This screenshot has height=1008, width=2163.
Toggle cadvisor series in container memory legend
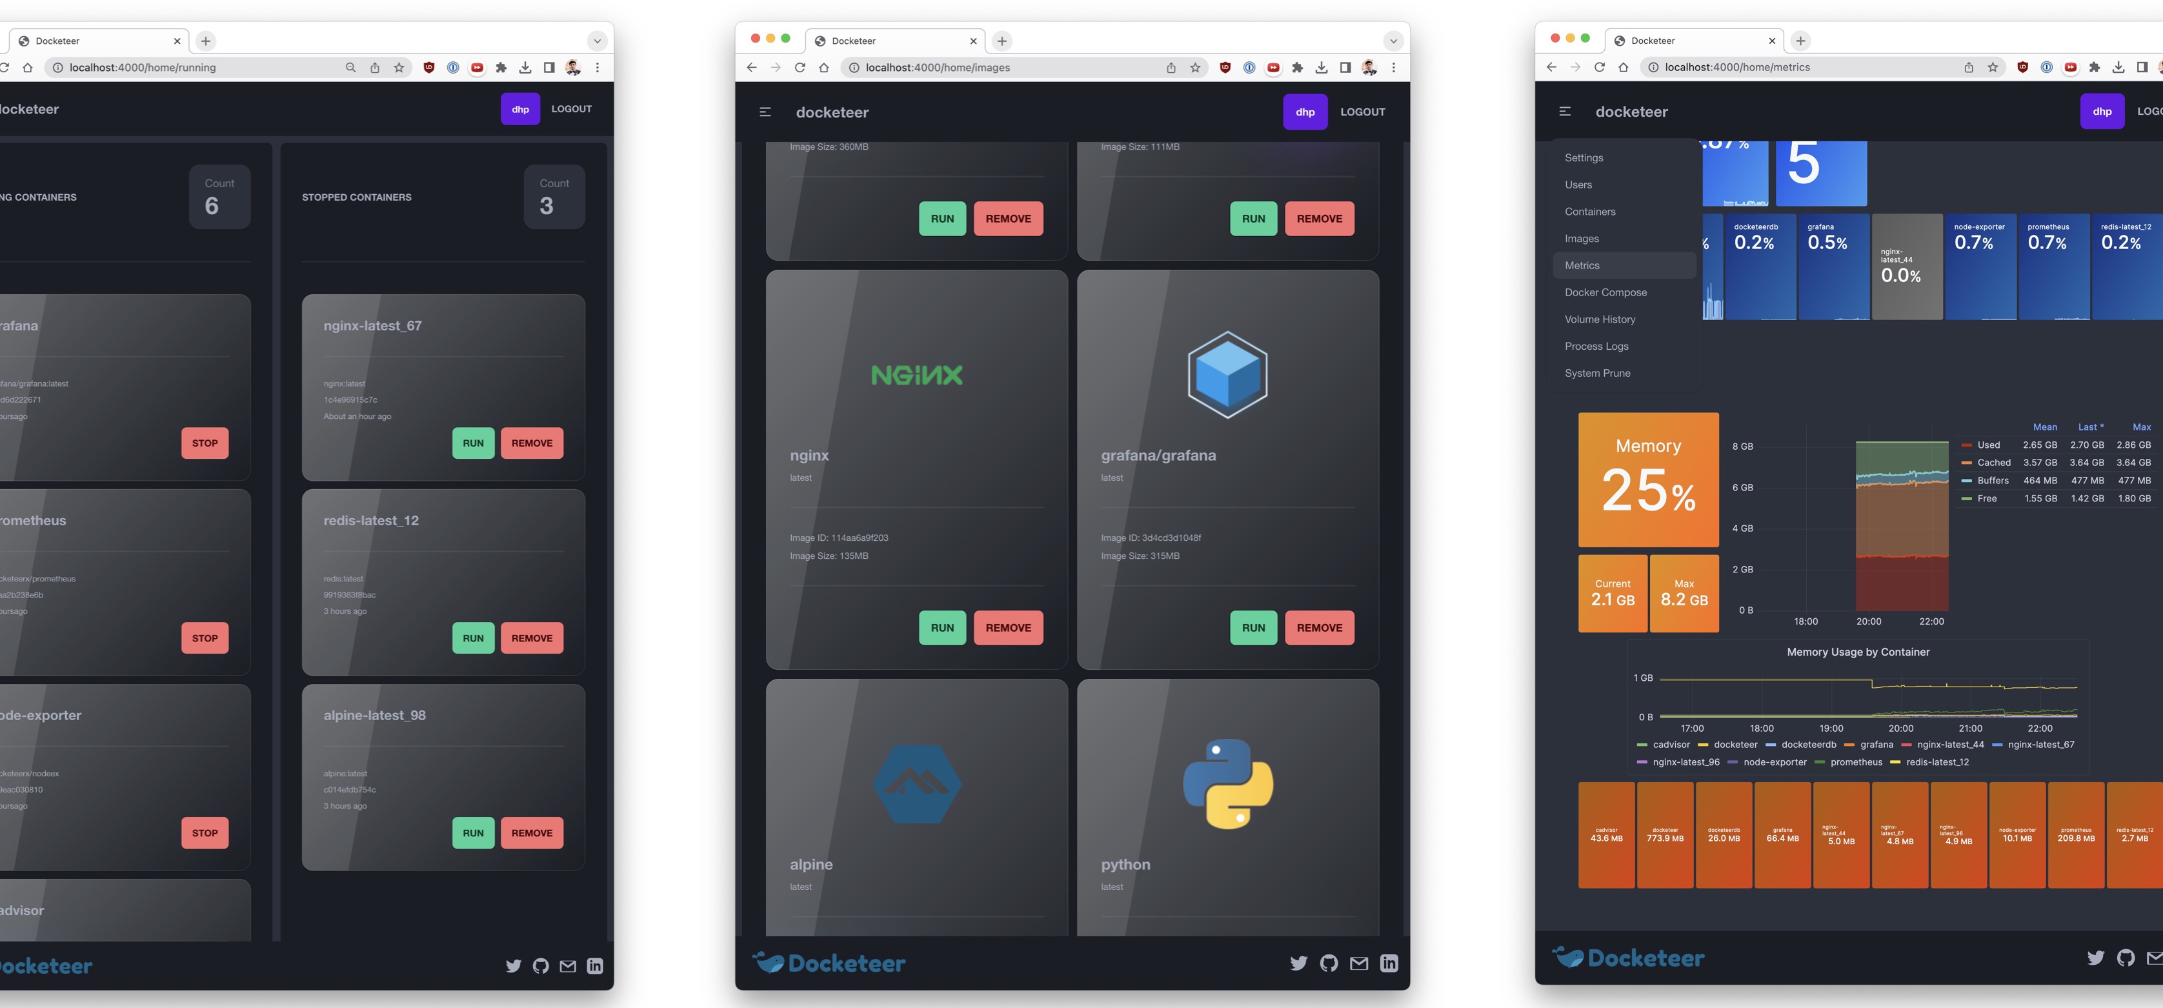coord(1670,745)
